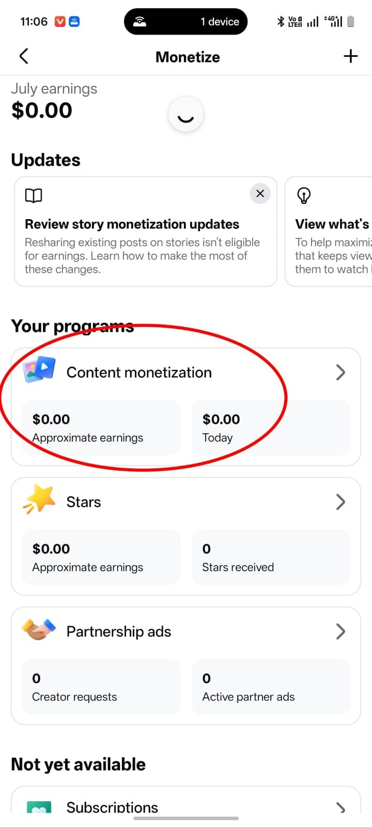Image resolution: width=372 pixels, height=827 pixels.
Task: Tap the Stars shooting star icon
Action: point(39,500)
